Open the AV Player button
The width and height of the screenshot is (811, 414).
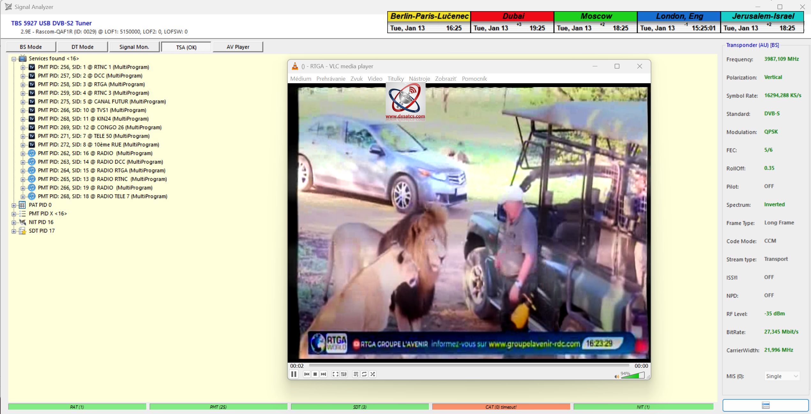coord(238,47)
